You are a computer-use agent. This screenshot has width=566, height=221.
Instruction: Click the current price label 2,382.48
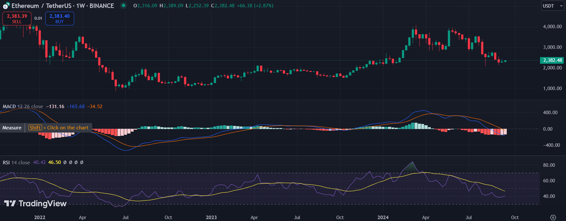tap(552, 60)
